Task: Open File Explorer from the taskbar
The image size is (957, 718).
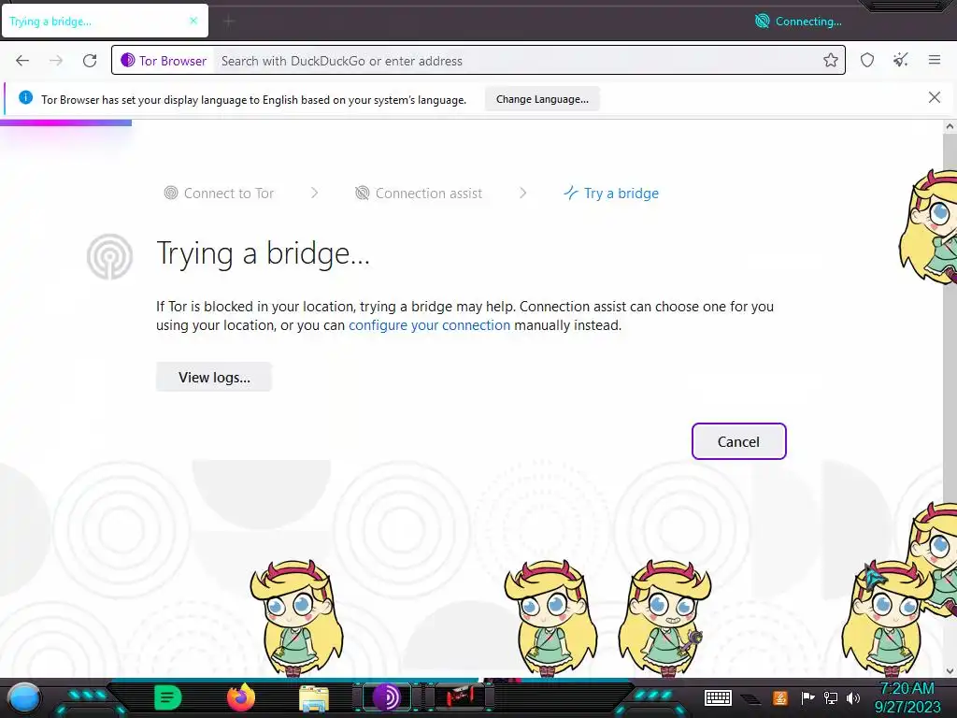Action: tap(314, 697)
